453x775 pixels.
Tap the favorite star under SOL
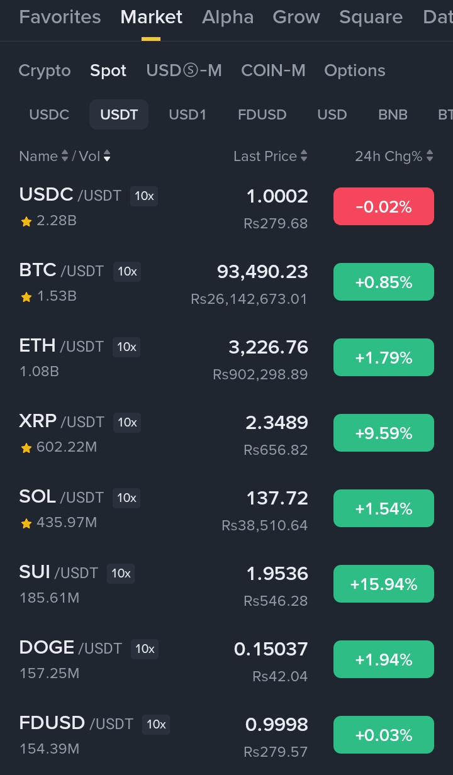pos(26,523)
